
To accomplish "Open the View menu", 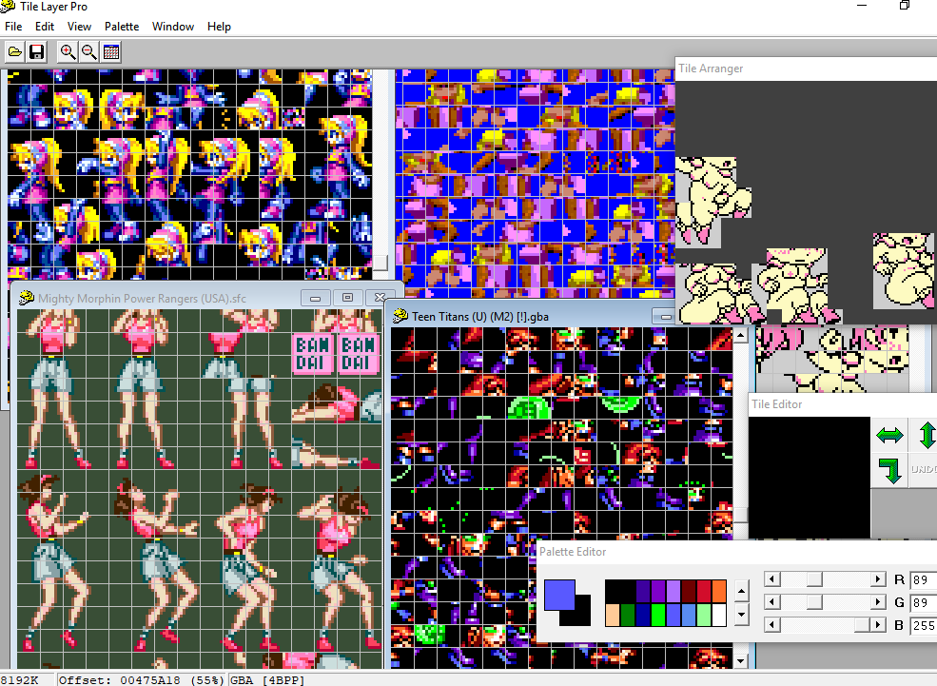I will click(x=80, y=27).
